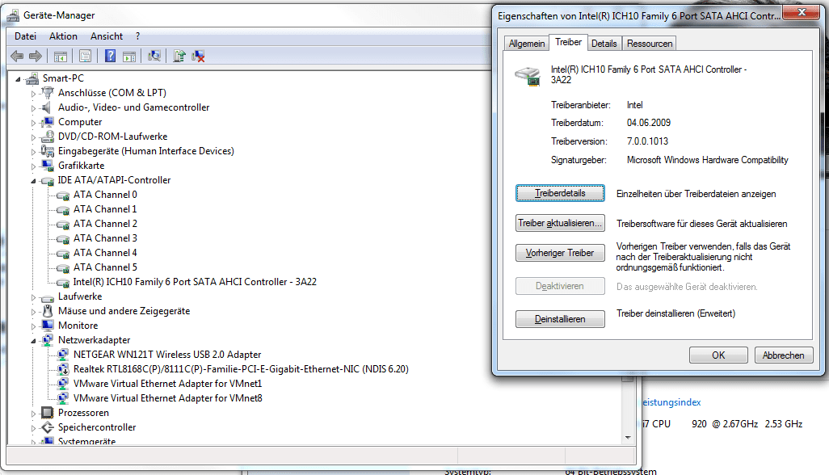Open Properties via the toolbar sheet icon

pos(85,56)
